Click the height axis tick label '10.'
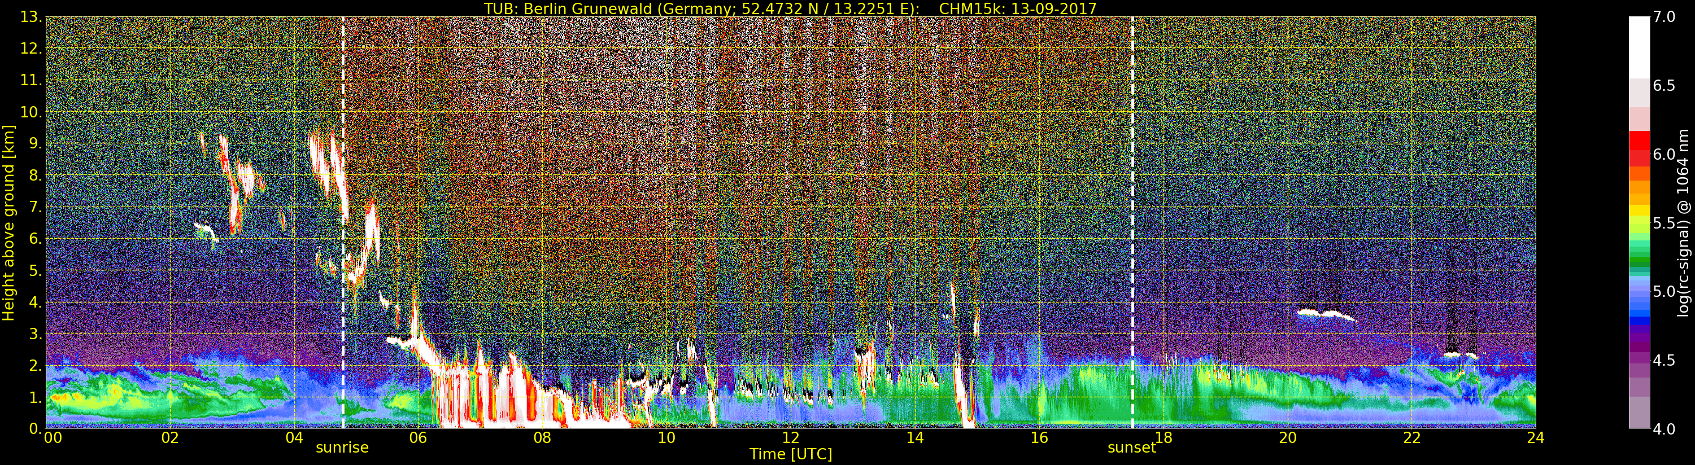The height and width of the screenshot is (465, 1695). click(x=32, y=112)
